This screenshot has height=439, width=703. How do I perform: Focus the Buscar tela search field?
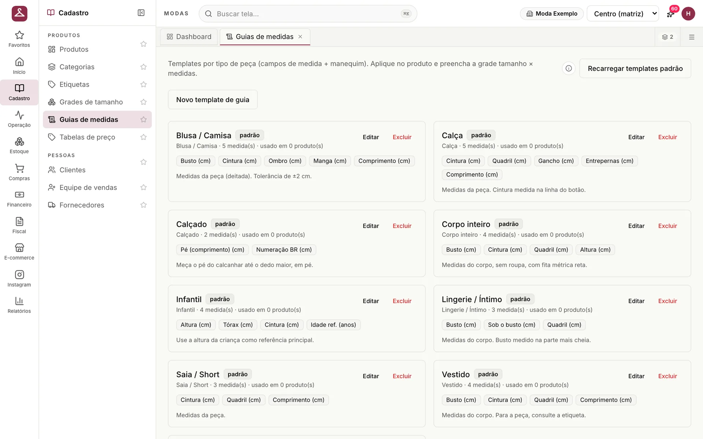coord(308,14)
